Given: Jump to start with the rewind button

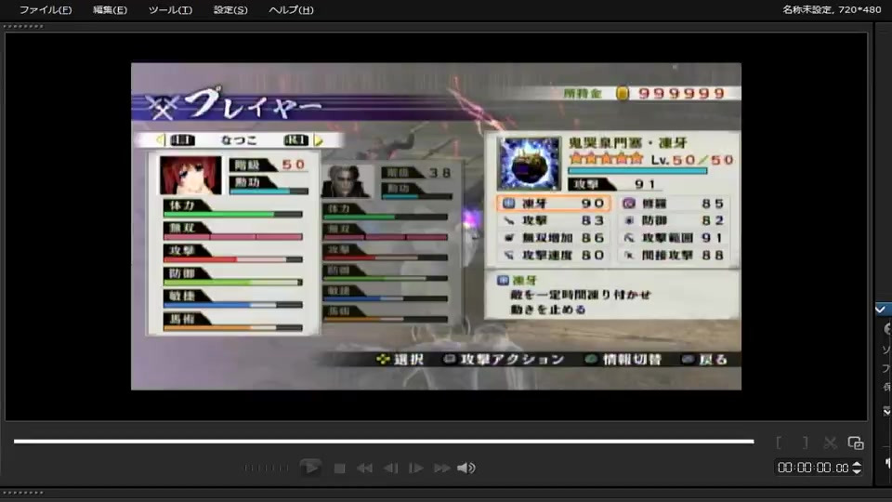Looking at the screenshot, I should [364, 469].
